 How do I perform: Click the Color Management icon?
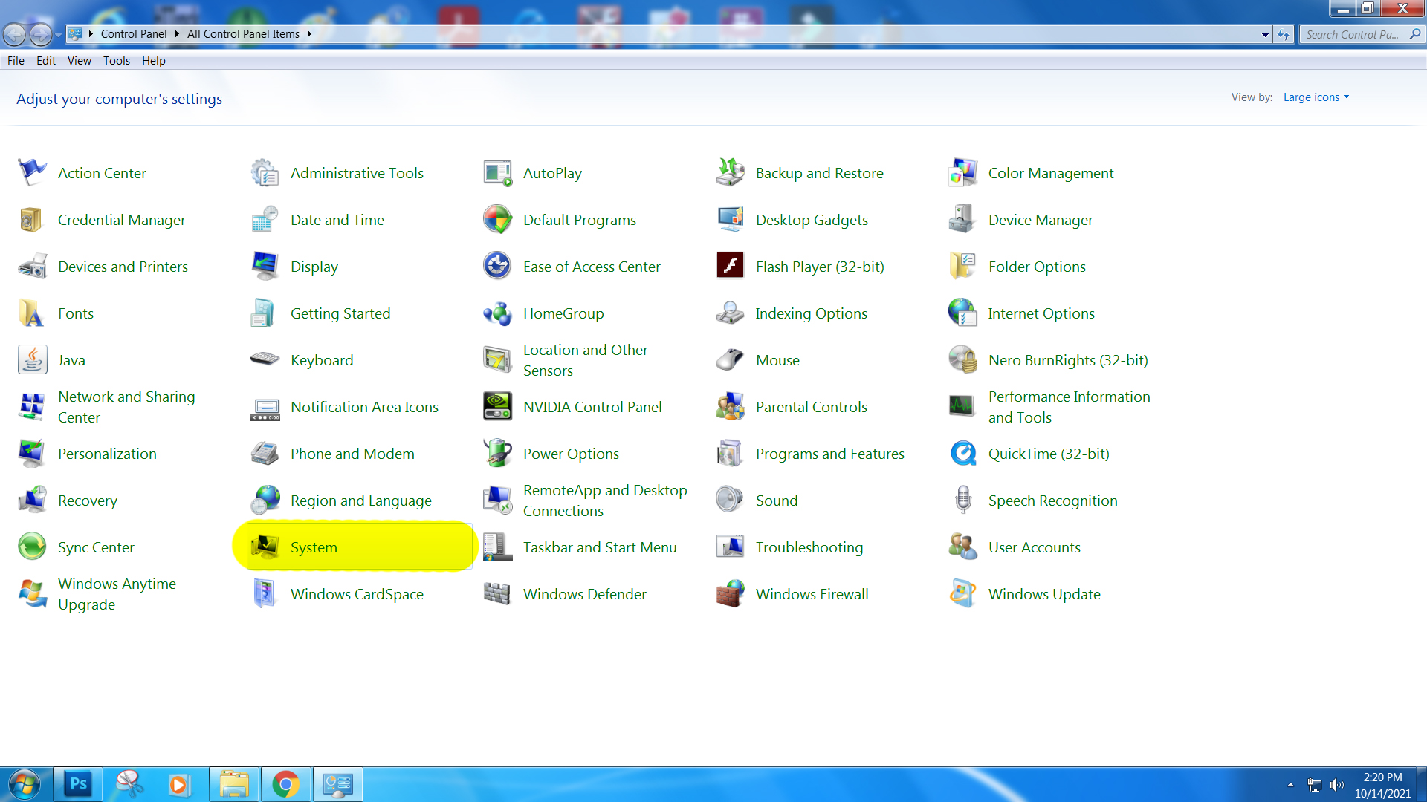pos(962,173)
